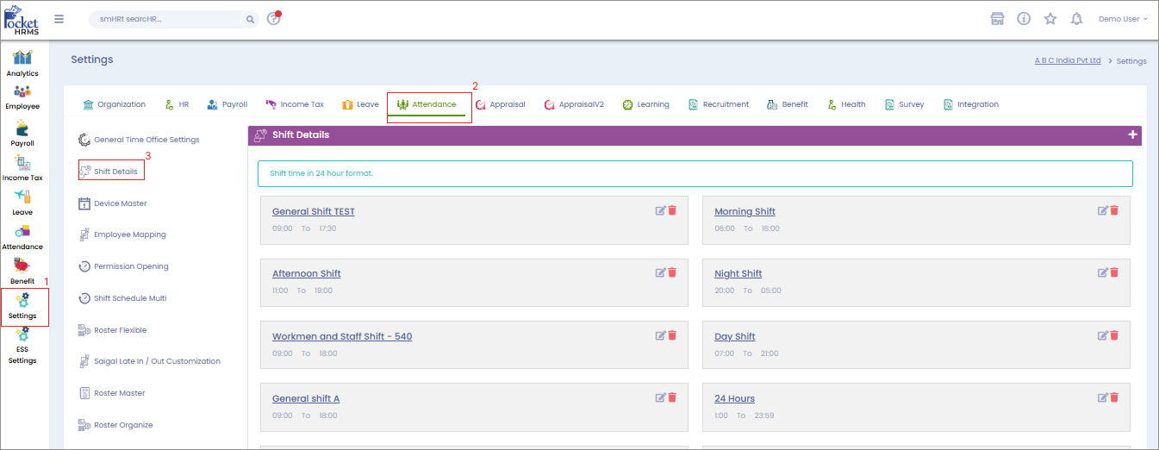Select Device Master from settings list
This screenshot has width=1159, height=450.
(x=120, y=203)
